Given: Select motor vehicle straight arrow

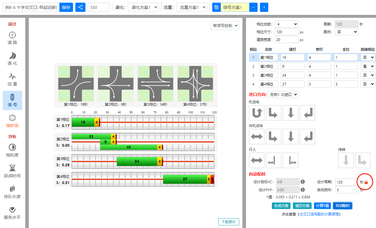Looking at the screenshot, I should [x=291, y=113].
